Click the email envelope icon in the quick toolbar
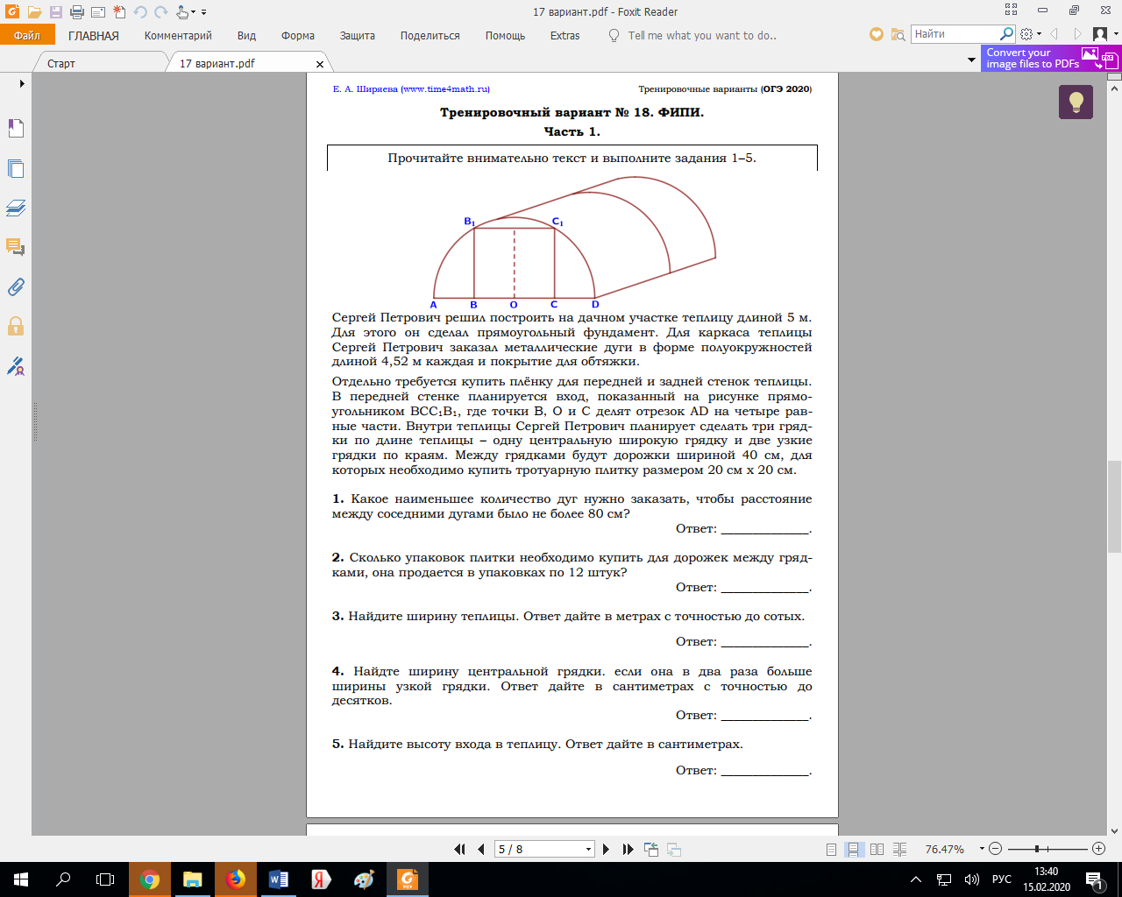The image size is (1122, 897). tap(97, 12)
